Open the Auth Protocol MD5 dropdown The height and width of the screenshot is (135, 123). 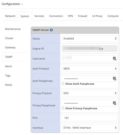point(90,69)
